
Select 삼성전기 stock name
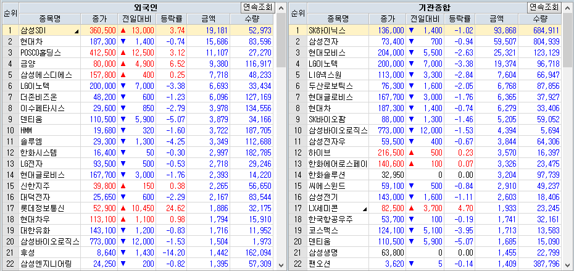[x=323, y=198]
